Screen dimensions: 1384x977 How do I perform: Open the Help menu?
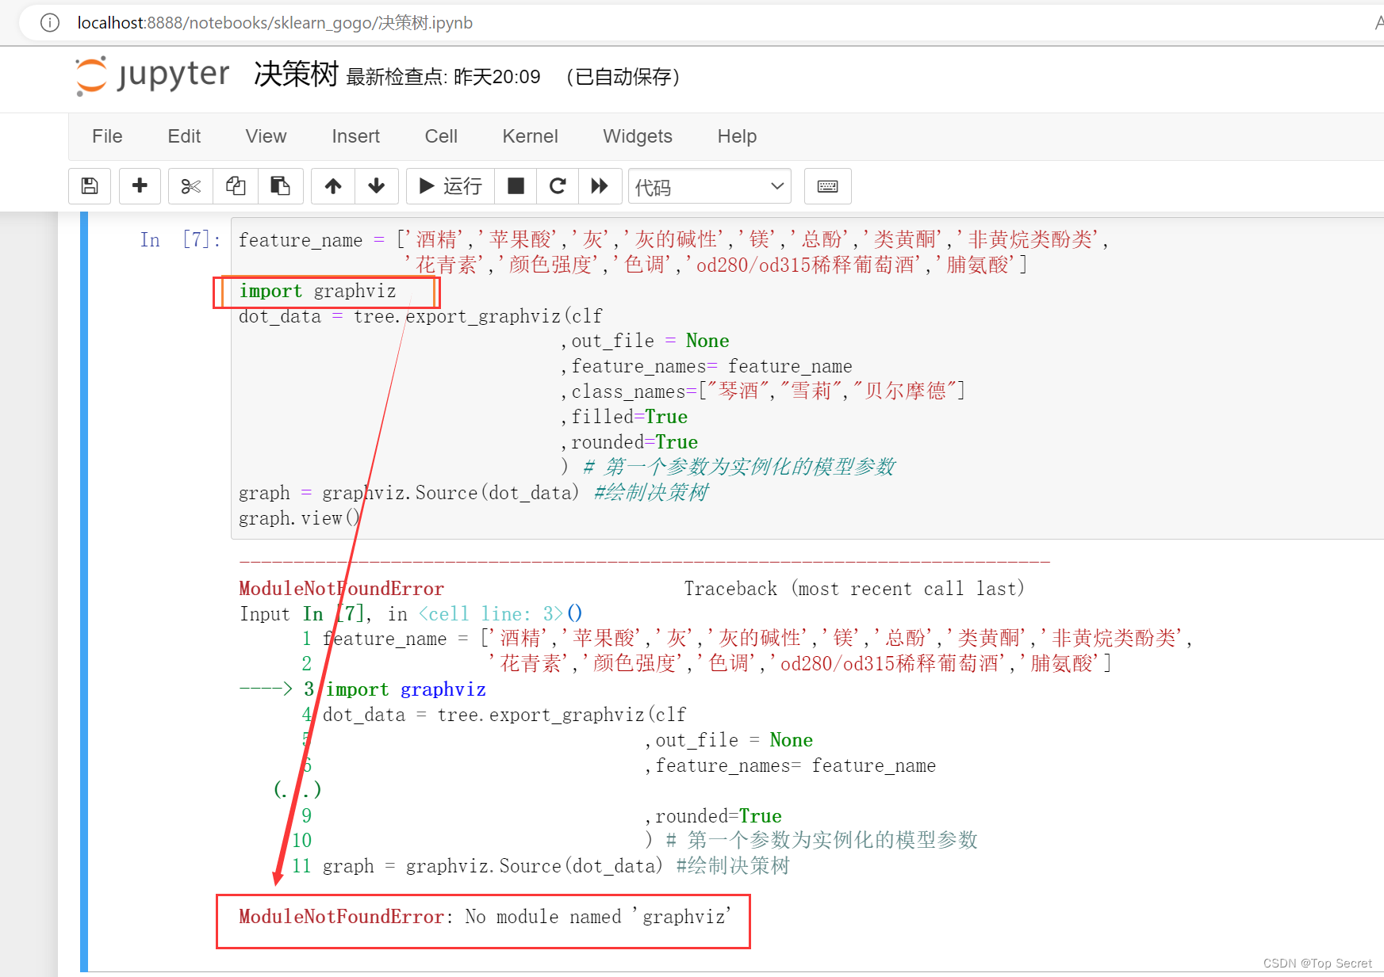[x=737, y=136]
